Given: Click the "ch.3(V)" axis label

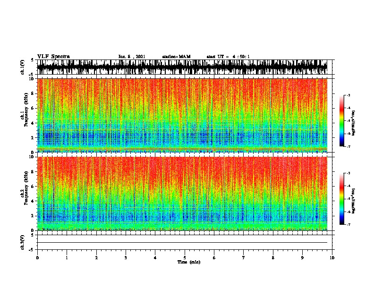Looking at the screenshot, I should point(23,243).
